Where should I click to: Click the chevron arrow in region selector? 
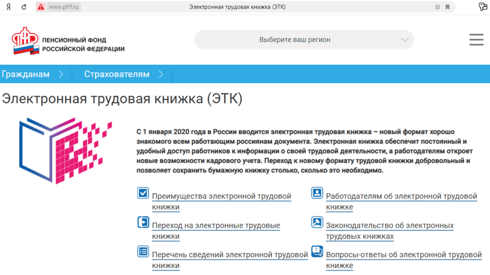(x=405, y=40)
